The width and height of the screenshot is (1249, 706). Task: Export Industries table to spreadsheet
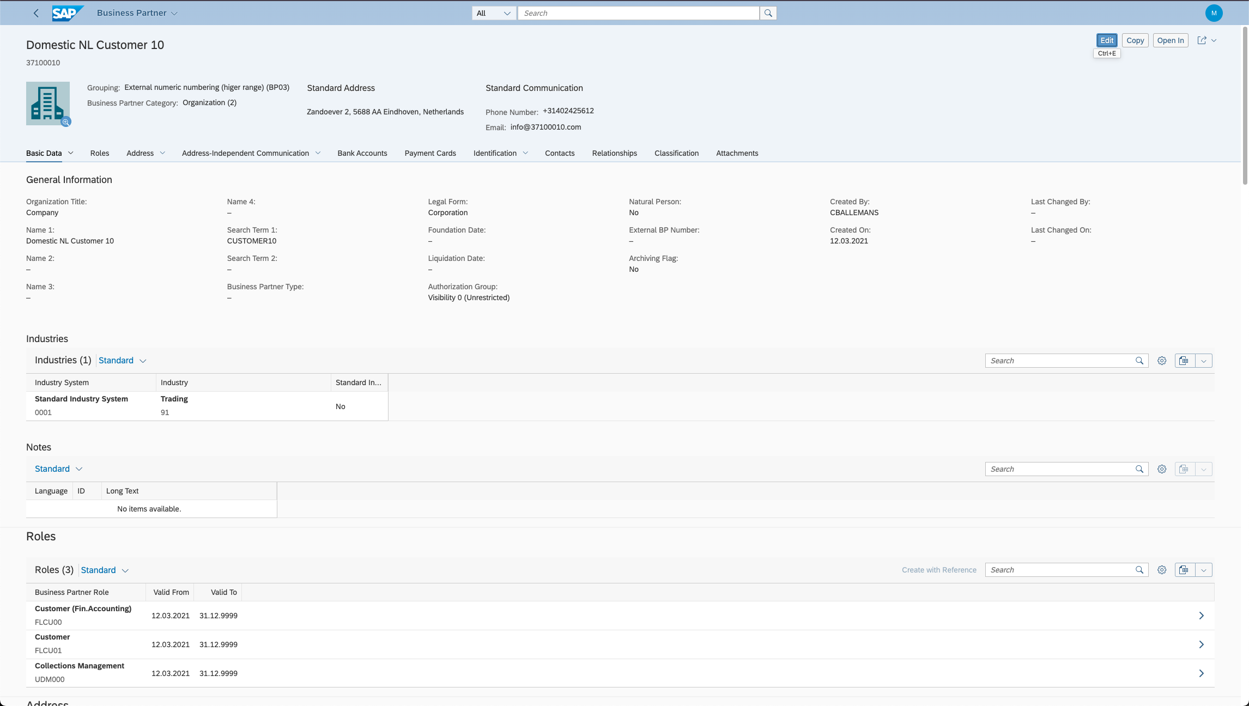[x=1184, y=361]
